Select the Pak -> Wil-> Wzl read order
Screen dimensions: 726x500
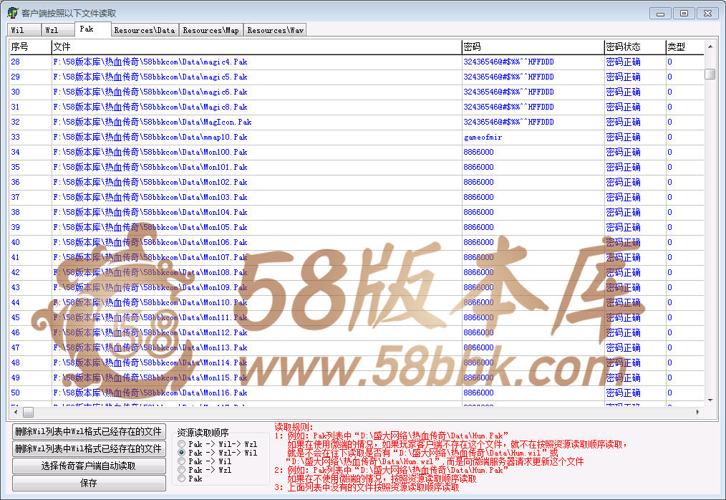182,444
